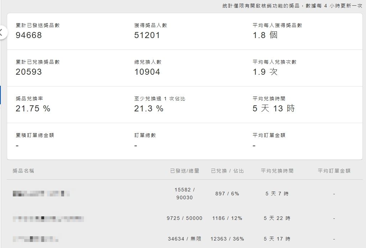366x248 pixels.
Task: Click the 總兌換人數 stat 10904
Action: 147,72
